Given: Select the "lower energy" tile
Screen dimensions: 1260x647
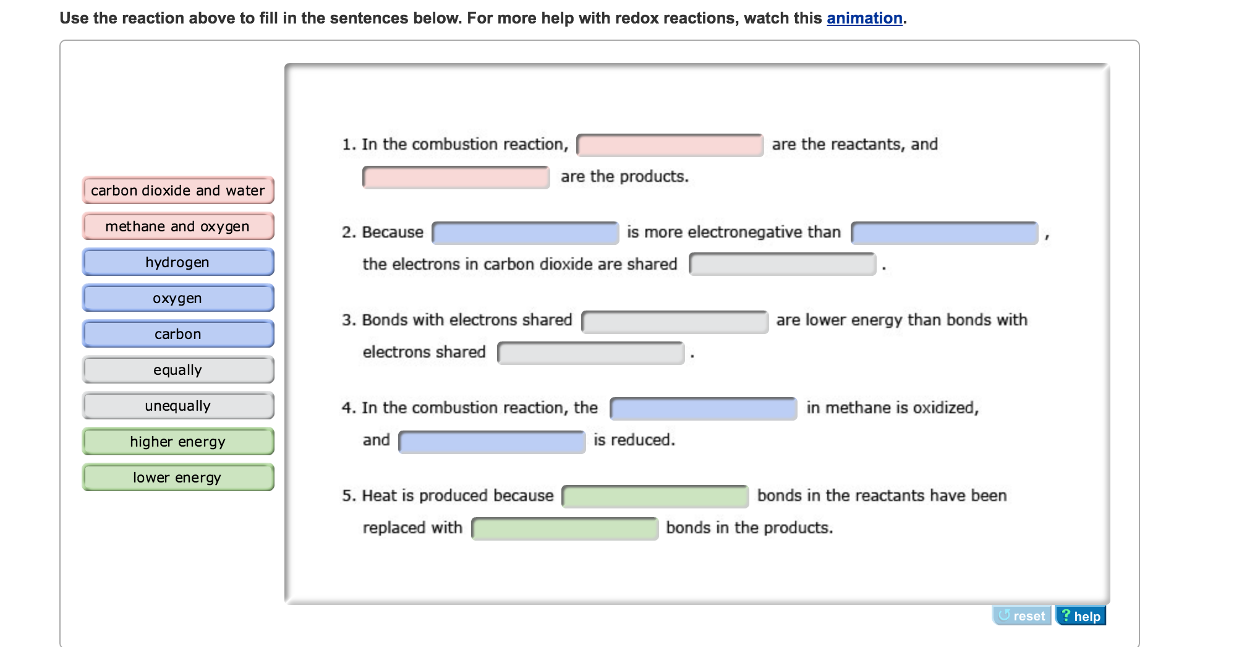Looking at the screenshot, I should (177, 478).
